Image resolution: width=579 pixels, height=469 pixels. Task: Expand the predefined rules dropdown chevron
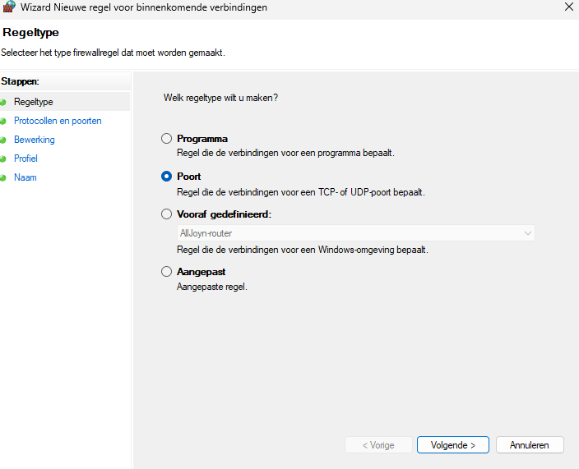tap(527, 233)
